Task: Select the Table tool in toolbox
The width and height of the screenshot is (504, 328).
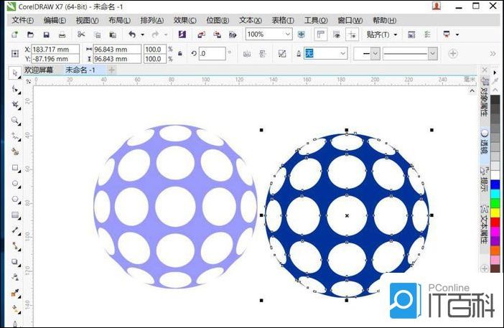Action: click(15, 215)
